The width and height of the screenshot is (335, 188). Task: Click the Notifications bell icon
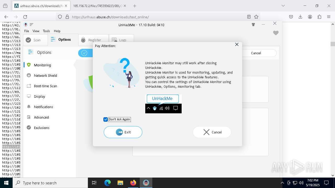(x=29, y=107)
